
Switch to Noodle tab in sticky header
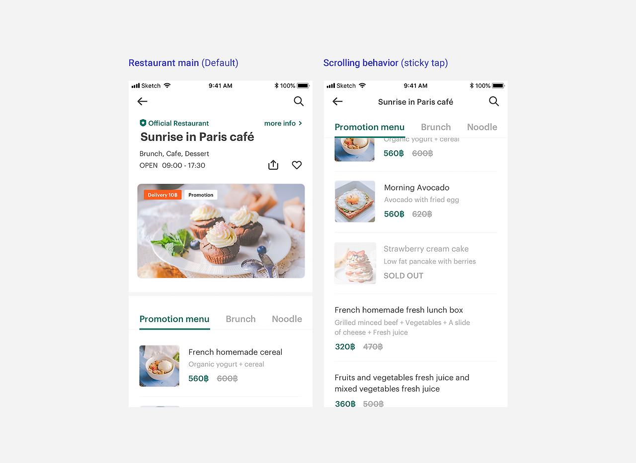[x=482, y=127]
